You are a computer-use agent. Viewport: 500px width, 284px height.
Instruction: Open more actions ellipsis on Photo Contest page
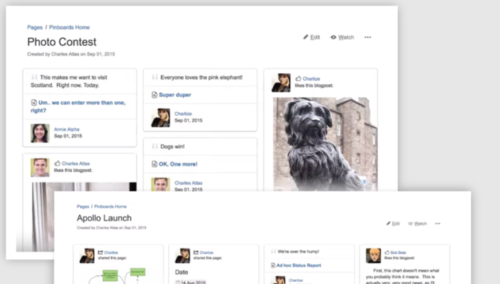tap(367, 37)
